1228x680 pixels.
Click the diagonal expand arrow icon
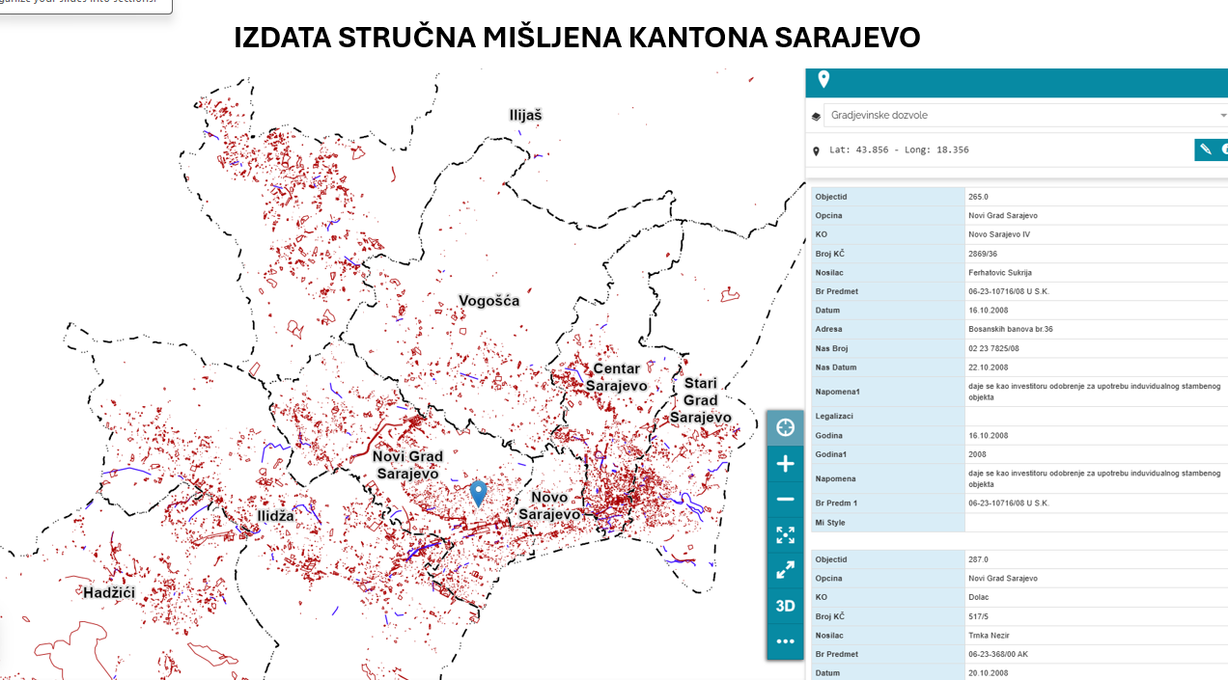(x=785, y=570)
